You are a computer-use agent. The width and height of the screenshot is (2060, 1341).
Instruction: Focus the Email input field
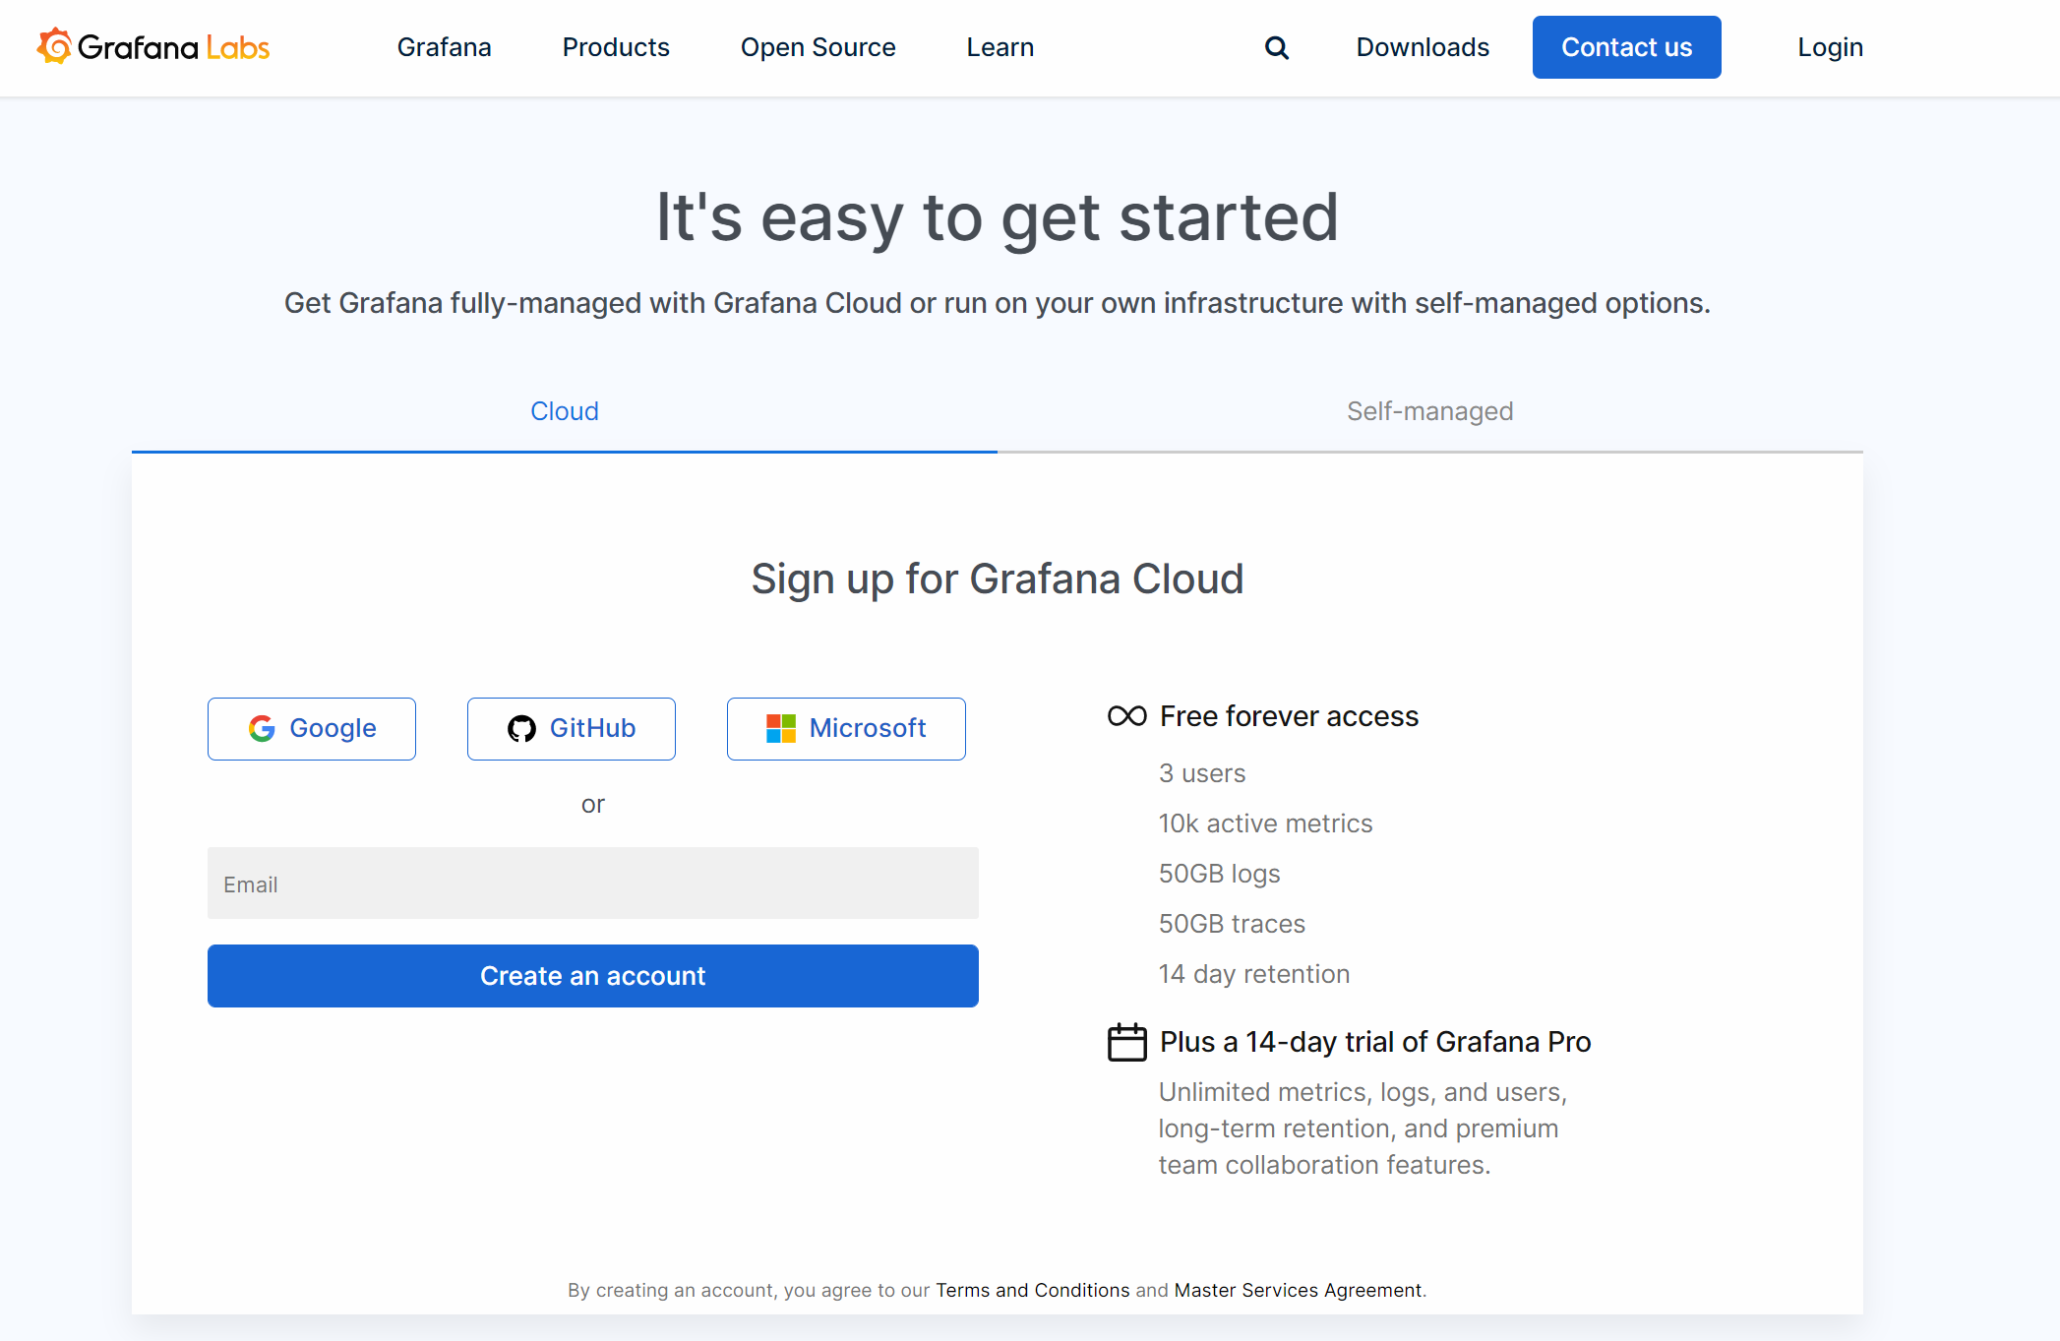(593, 884)
